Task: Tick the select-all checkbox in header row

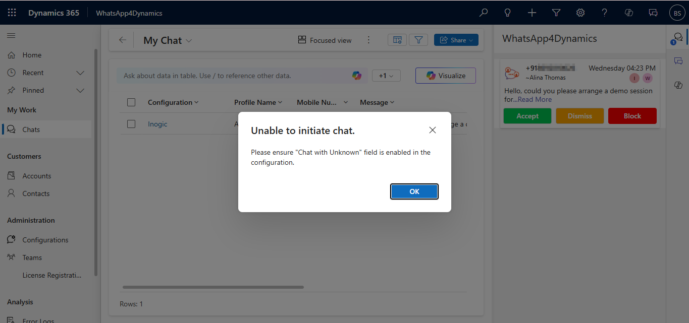Action: (131, 102)
